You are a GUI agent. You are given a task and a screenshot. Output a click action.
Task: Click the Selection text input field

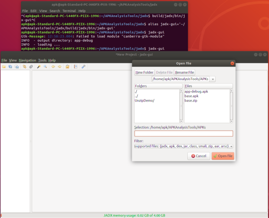click(x=184, y=134)
